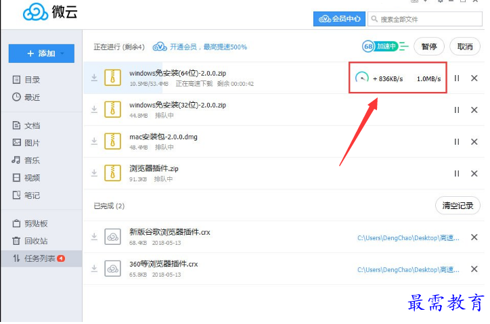Select windows免安装(64位)-2.0.0.zip file name
The image size is (490, 324).
point(177,73)
